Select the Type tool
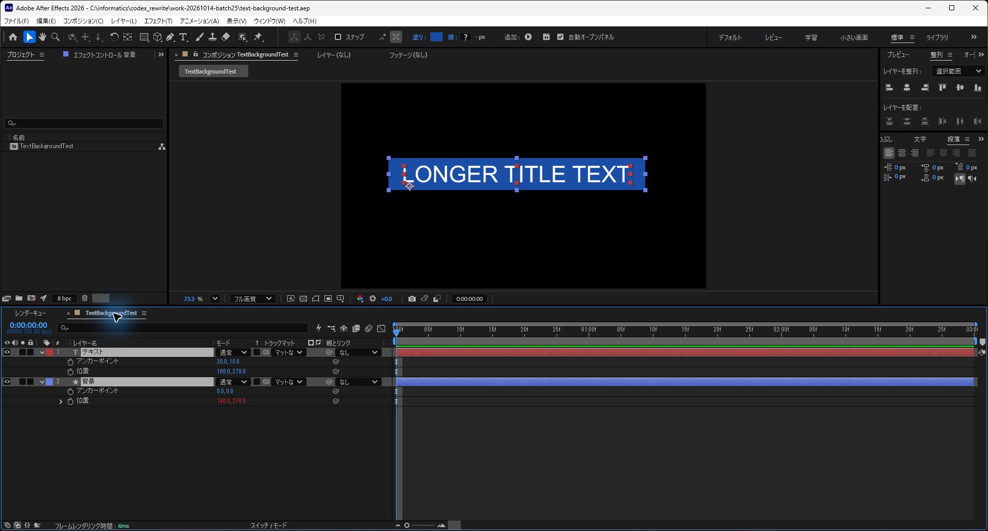988x531 pixels. click(x=183, y=37)
